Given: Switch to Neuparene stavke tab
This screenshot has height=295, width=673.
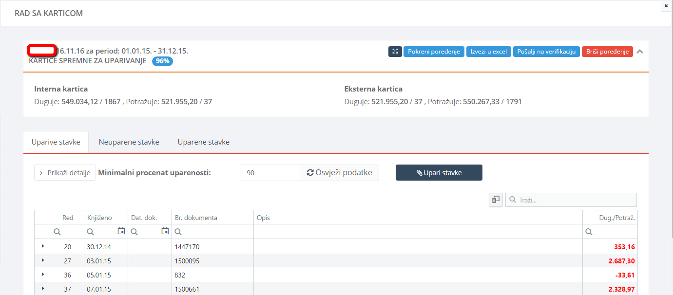Looking at the screenshot, I should (129, 142).
